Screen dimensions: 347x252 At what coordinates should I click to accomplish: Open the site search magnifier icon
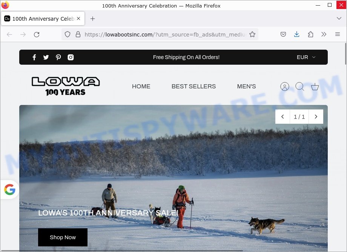[299, 86]
